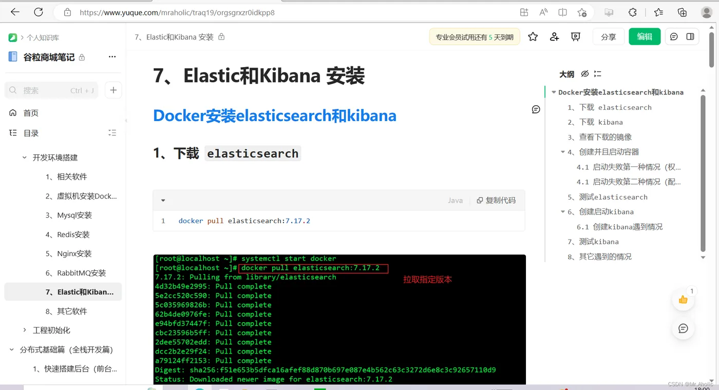Open the app grid icon in address bar

click(x=524, y=12)
